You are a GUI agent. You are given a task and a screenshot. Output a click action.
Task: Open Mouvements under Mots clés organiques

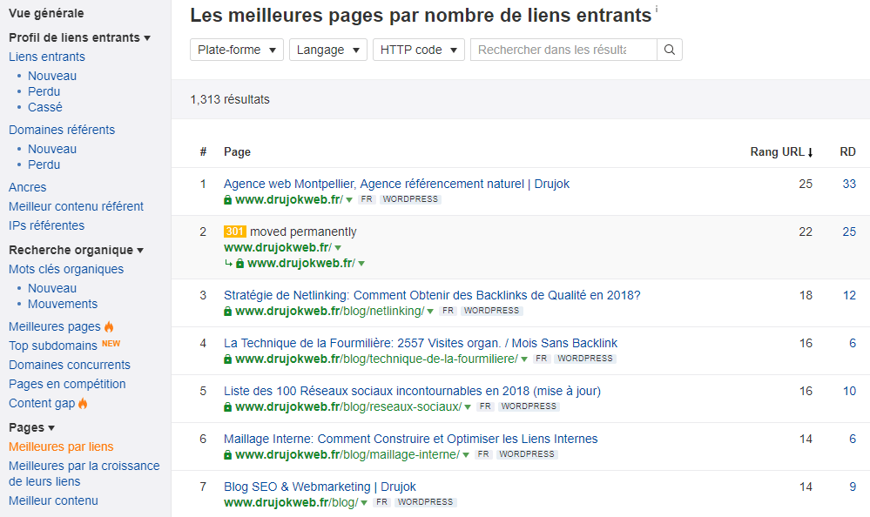coord(63,304)
